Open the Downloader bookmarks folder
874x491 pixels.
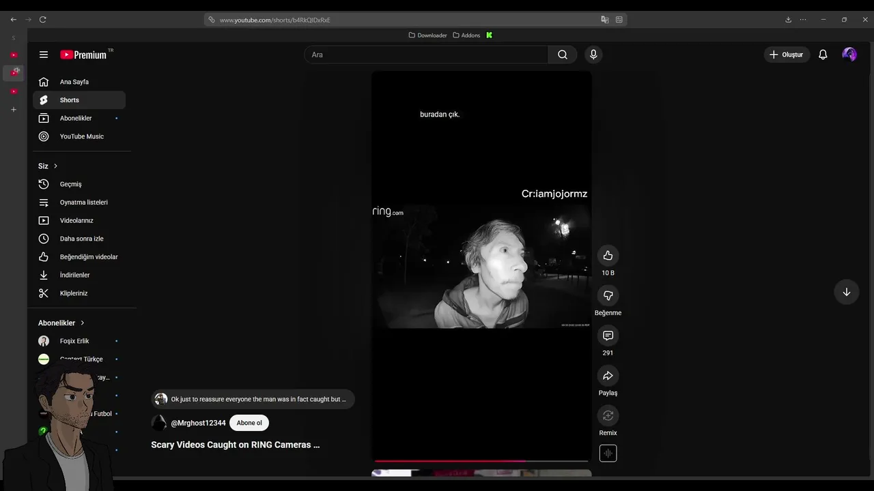click(427, 35)
